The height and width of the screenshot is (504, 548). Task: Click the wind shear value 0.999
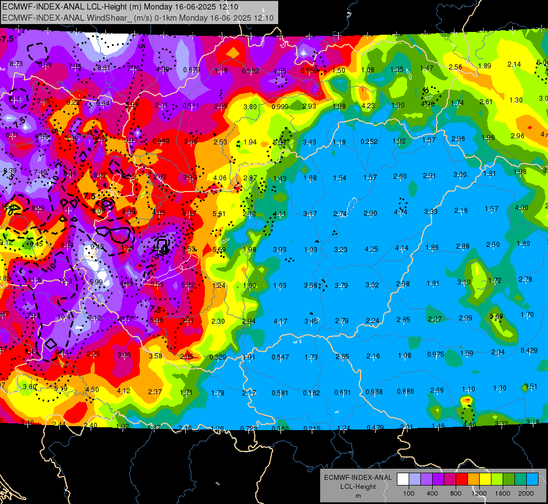280,106
